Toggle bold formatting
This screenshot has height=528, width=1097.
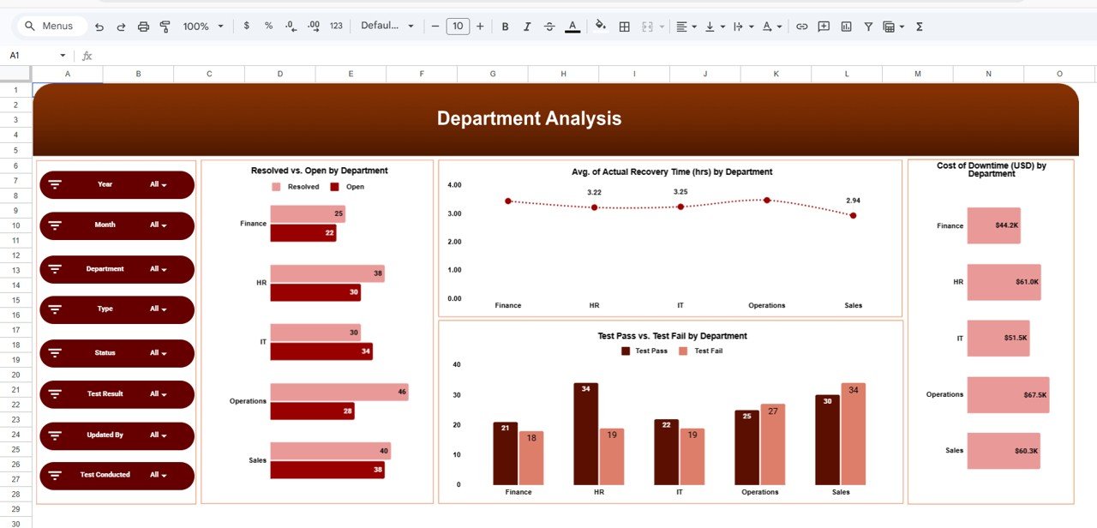[505, 27]
